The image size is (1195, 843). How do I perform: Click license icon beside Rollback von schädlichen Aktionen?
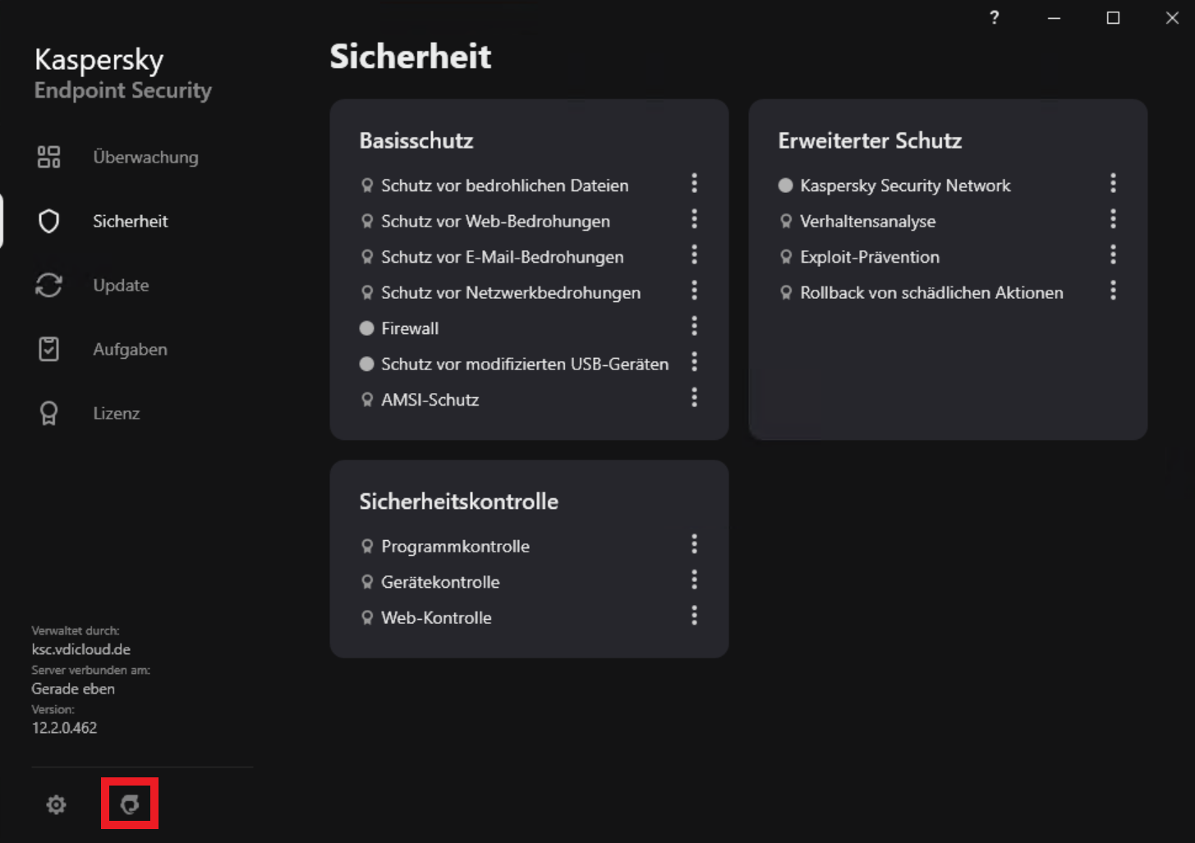pyautogui.click(x=786, y=292)
